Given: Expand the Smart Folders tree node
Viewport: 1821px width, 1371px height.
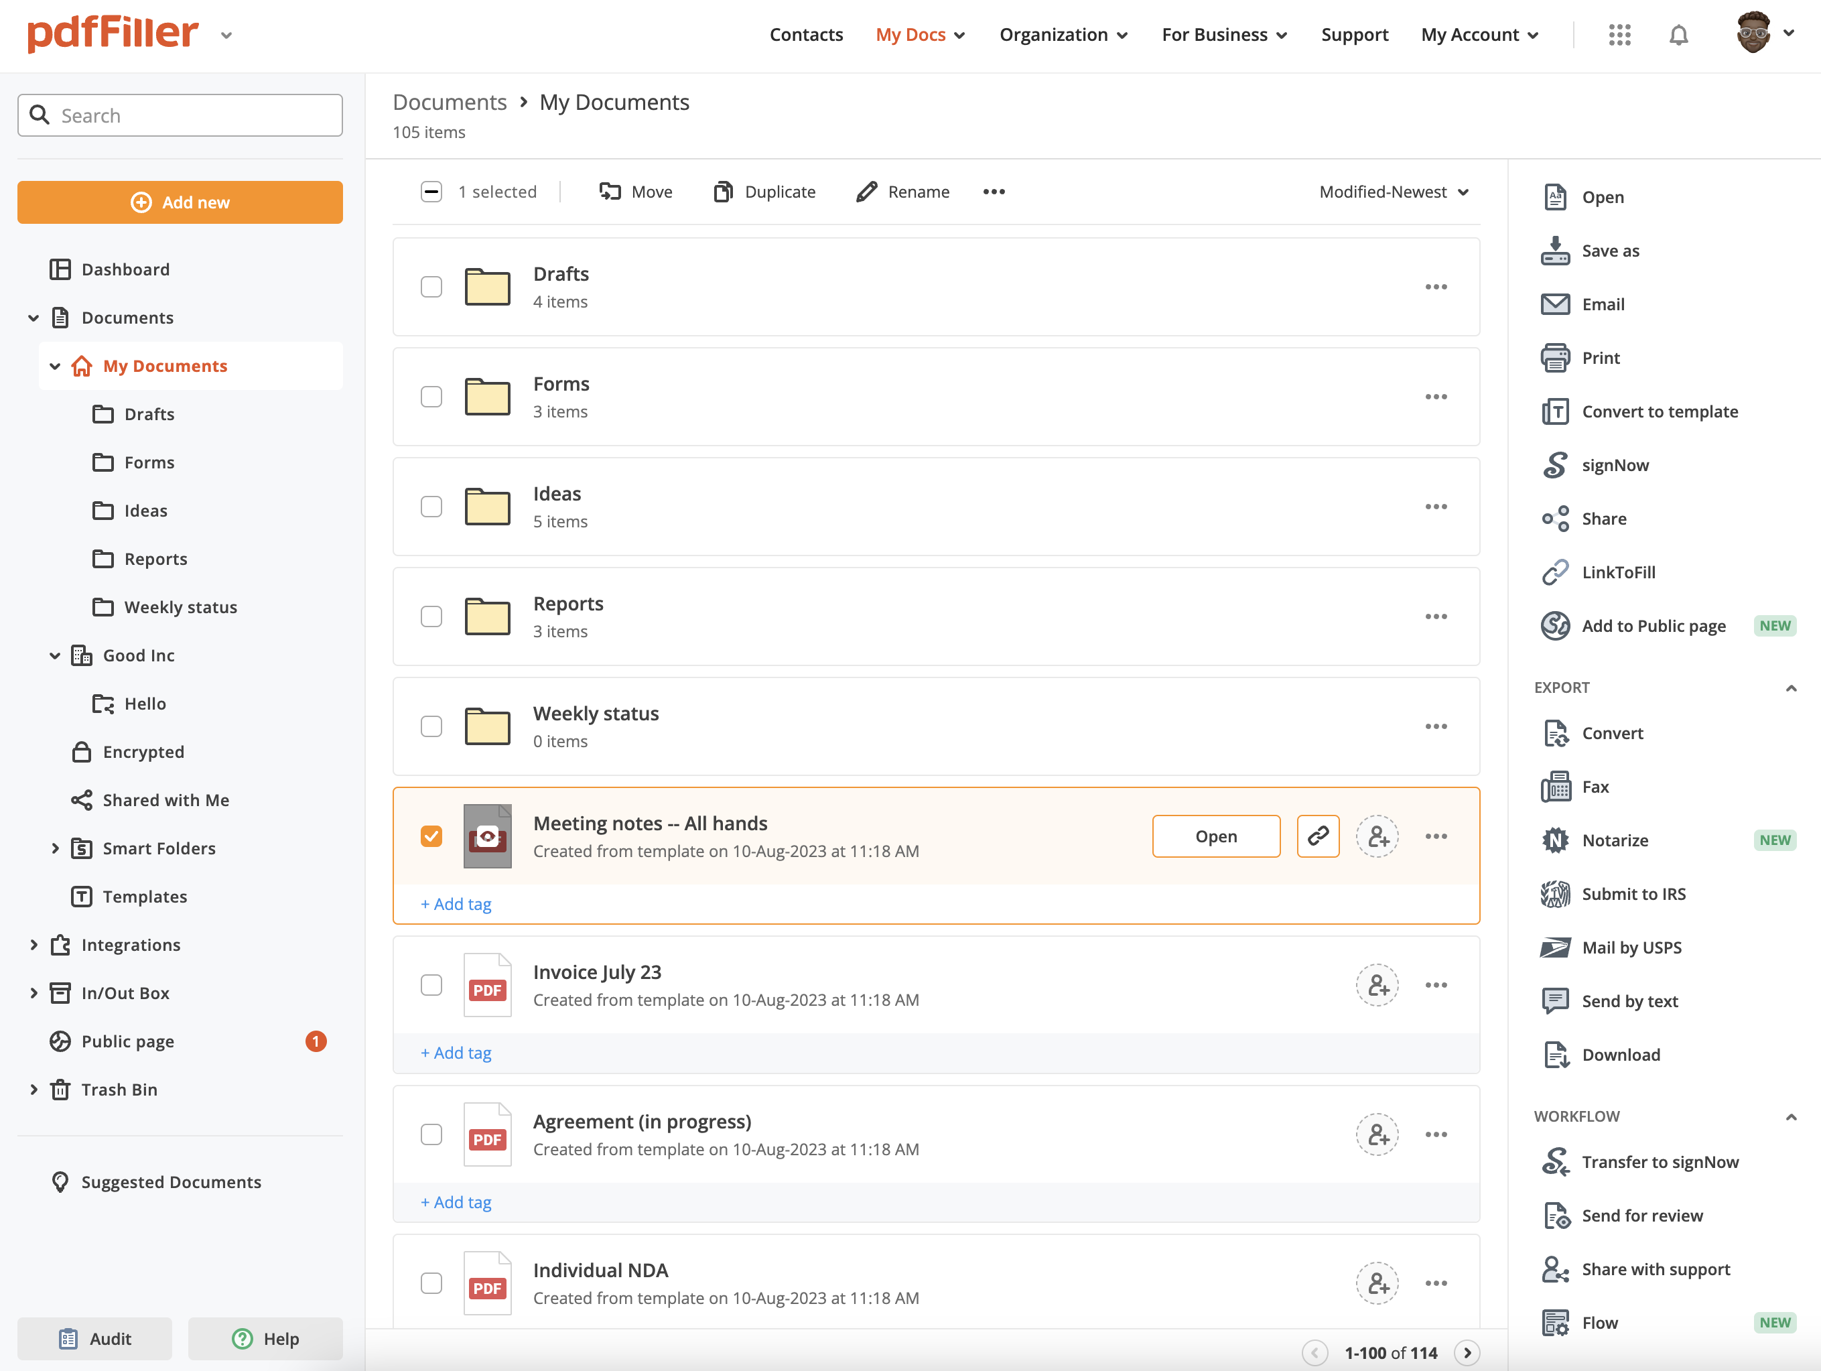Looking at the screenshot, I should (x=55, y=848).
